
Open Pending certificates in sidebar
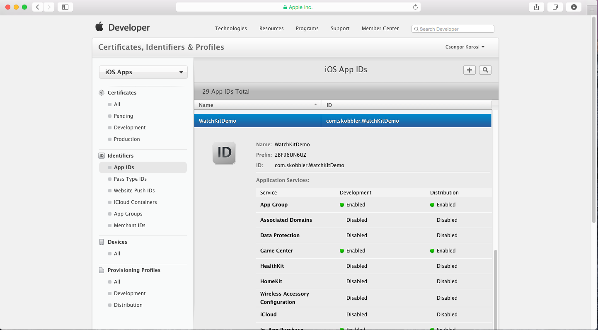(x=123, y=116)
